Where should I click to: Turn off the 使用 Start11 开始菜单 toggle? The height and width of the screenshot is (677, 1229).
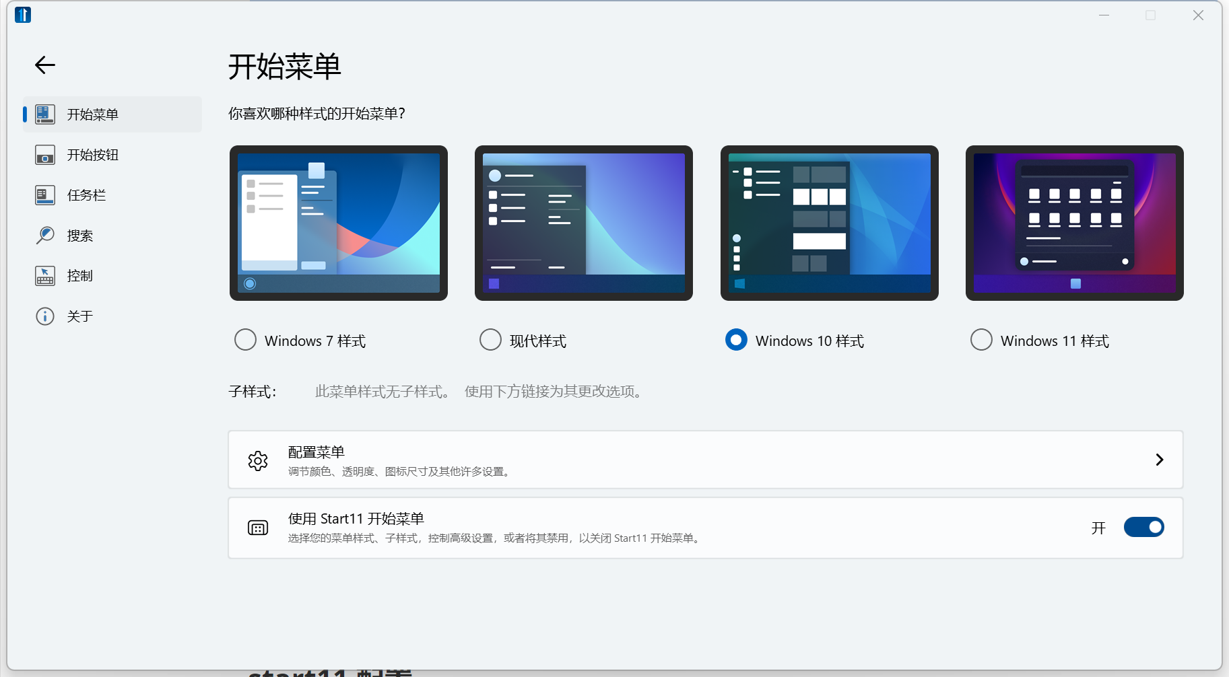[x=1143, y=527]
